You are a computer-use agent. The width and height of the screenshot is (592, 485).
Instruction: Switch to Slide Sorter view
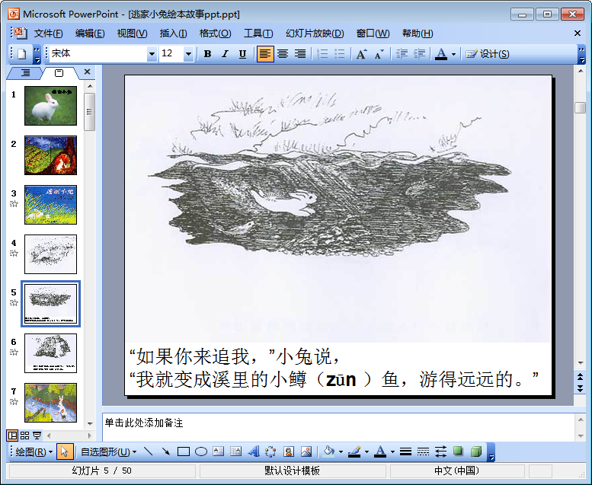coord(24,436)
